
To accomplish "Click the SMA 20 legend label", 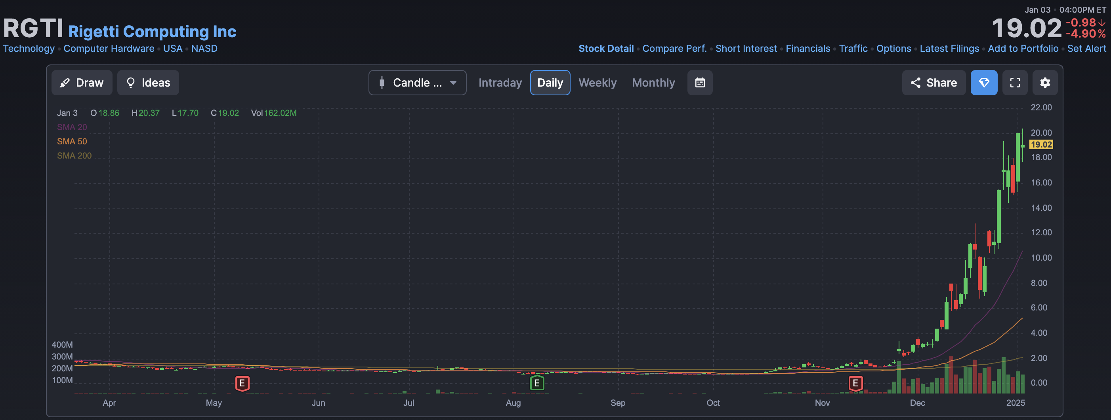I will click(x=72, y=127).
